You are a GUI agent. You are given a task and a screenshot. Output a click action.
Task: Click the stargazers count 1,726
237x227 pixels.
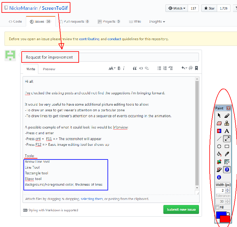(x=224, y=8)
